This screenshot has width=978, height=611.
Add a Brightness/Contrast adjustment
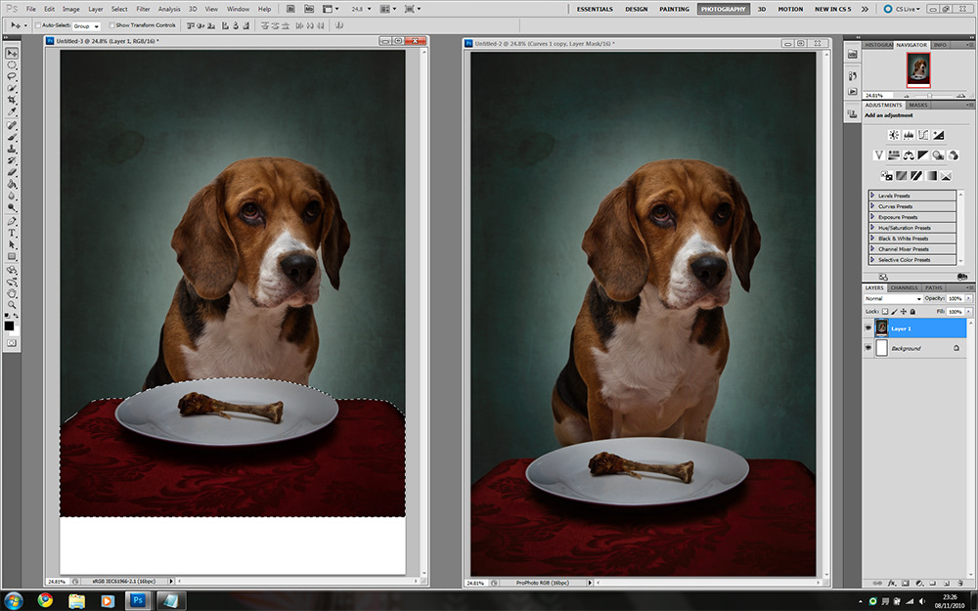tap(894, 135)
